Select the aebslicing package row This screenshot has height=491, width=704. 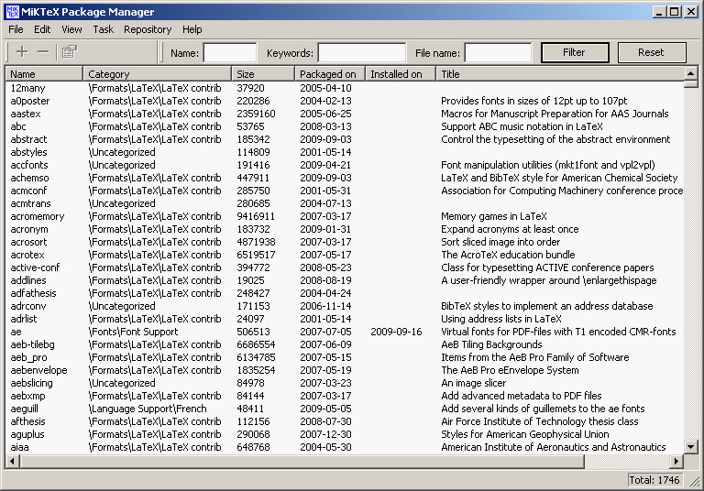pos(345,383)
